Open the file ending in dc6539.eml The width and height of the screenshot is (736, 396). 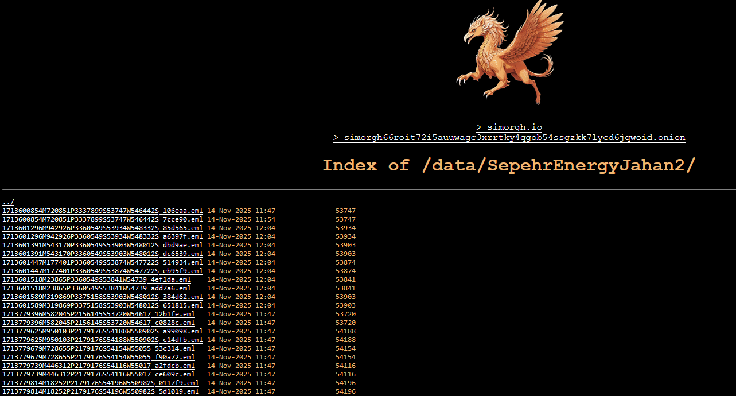(102, 254)
